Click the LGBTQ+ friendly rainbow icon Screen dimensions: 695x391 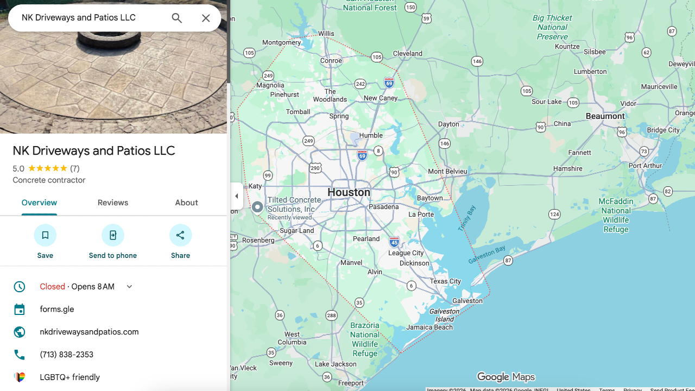(20, 377)
